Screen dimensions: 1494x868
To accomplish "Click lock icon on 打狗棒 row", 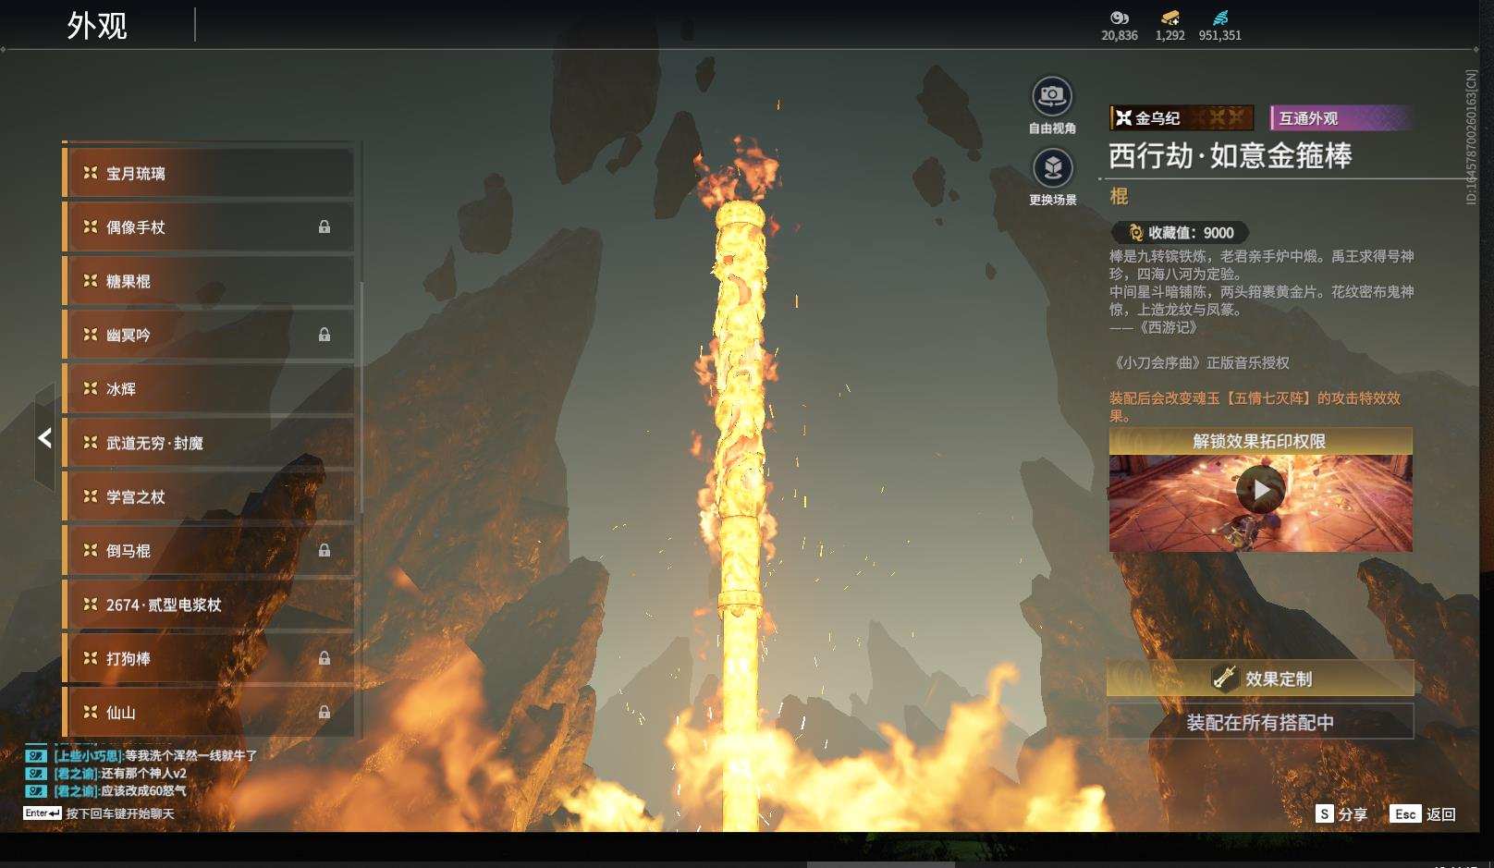I will (x=325, y=658).
